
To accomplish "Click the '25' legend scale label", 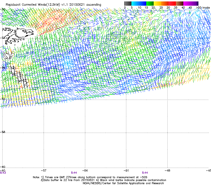I will coord(161,8).
